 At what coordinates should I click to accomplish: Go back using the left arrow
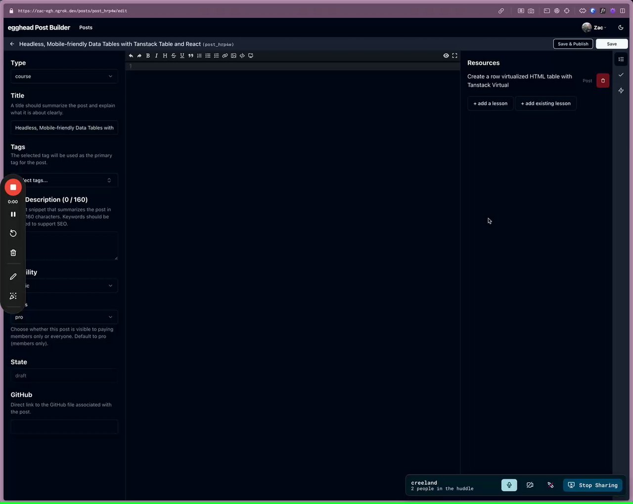(x=12, y=44)
